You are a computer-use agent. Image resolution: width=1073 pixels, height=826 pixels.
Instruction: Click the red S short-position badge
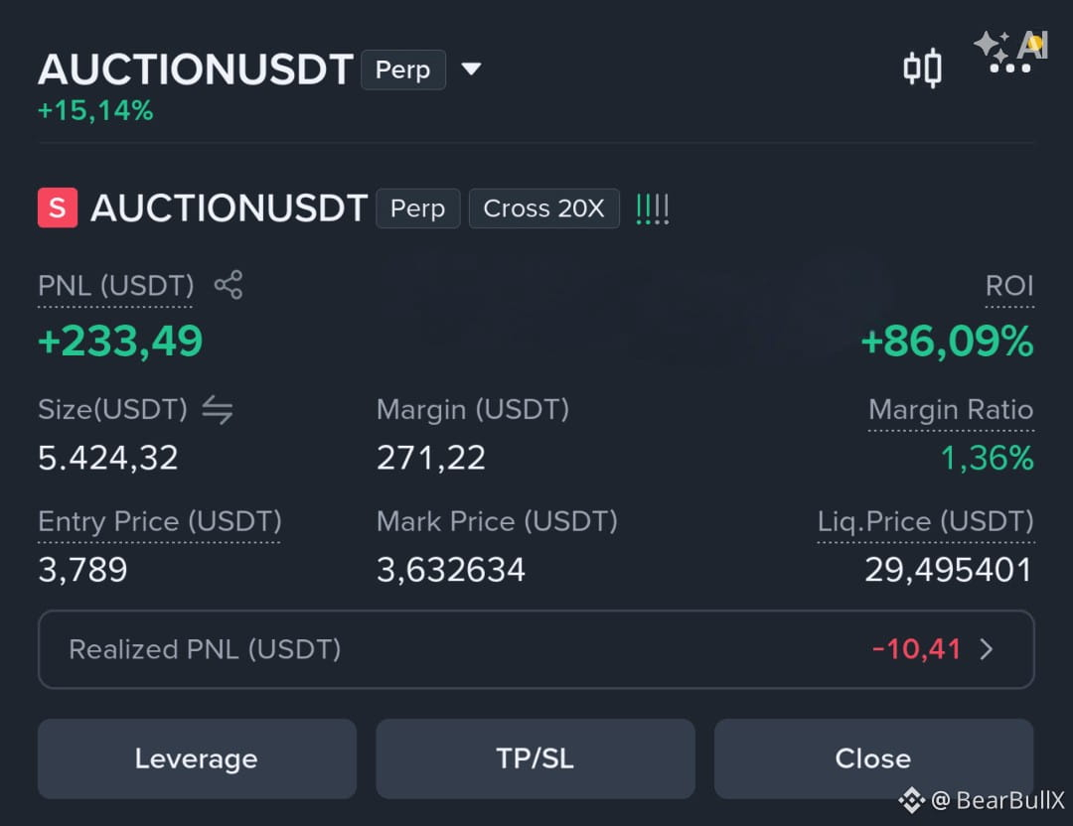tap(58, 207)
